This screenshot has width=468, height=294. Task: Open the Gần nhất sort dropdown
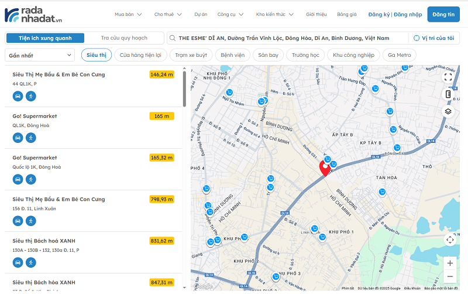point(40,56)
